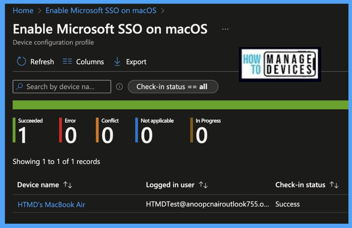Click the Logged in user column header text
The height and width of the screenshot is (228, 352).
point(170,185)
